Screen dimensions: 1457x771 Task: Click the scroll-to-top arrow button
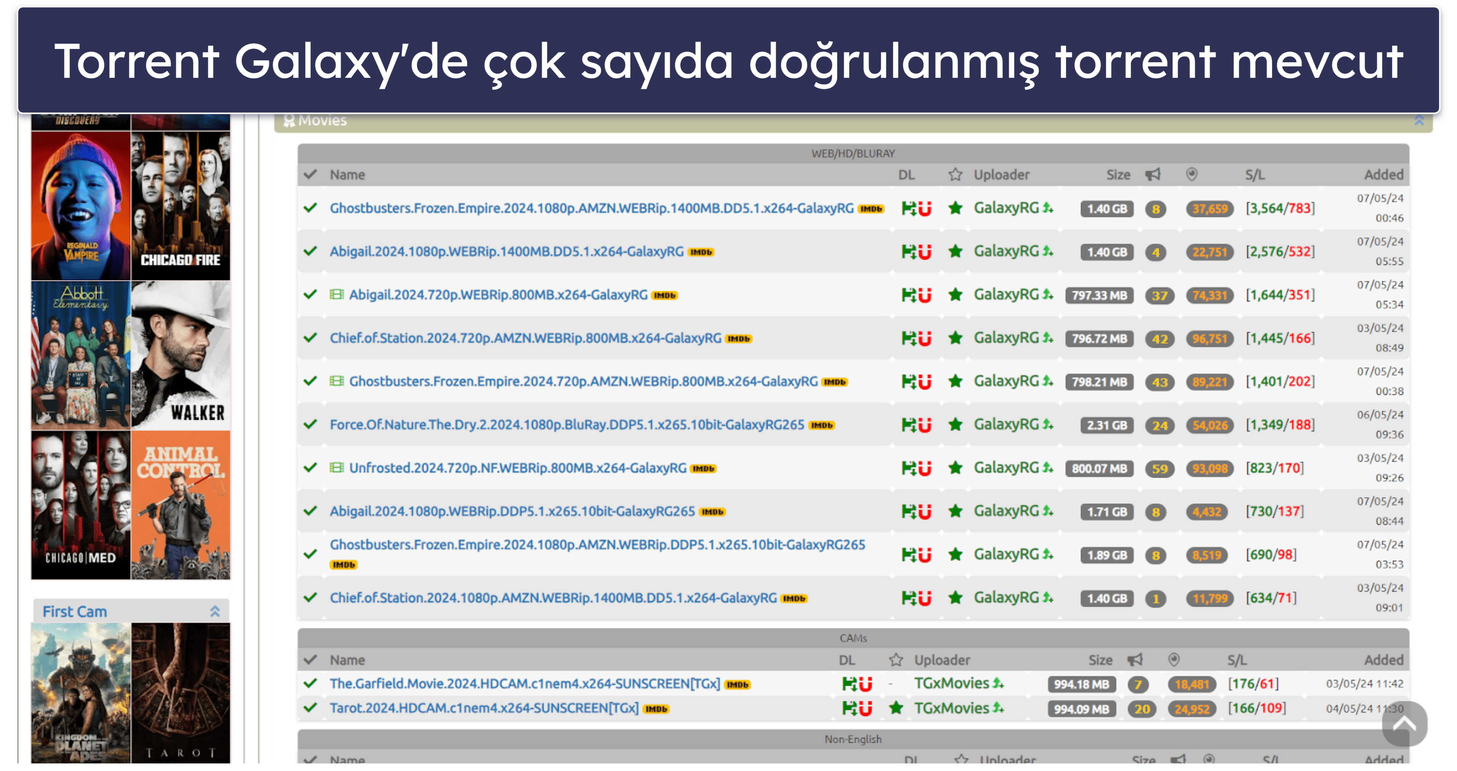pos(1404,724)
